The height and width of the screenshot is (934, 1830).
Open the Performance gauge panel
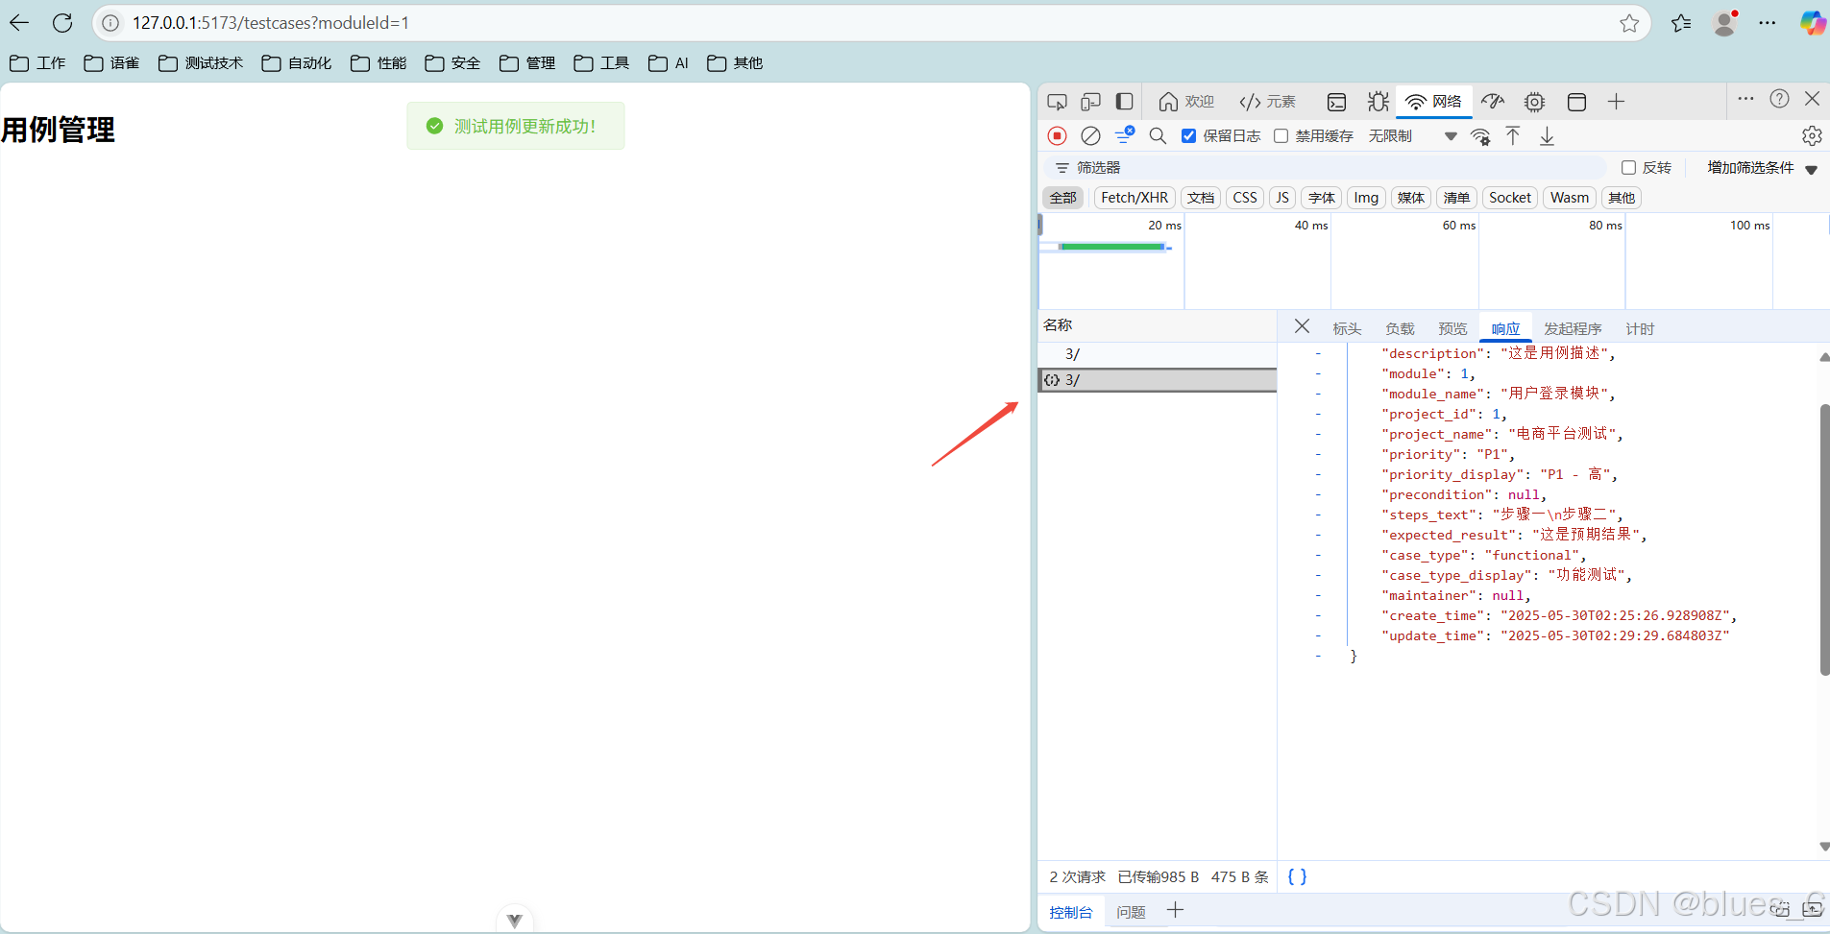tap(1493, 102)
